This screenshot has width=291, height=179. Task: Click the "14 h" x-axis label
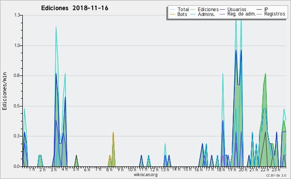pos(176,169)
